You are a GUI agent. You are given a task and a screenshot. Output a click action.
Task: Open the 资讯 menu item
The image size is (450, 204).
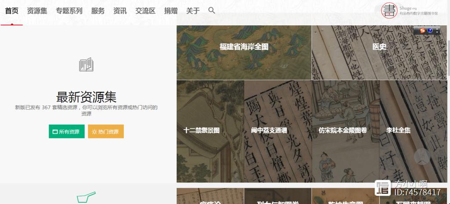point(120,11)
